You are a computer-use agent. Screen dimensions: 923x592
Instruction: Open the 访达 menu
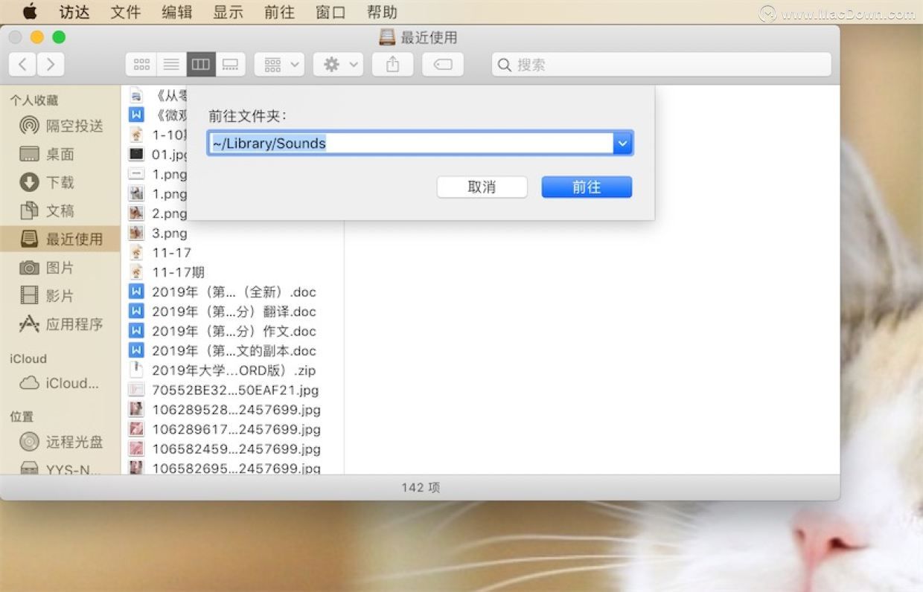point(74,12)
